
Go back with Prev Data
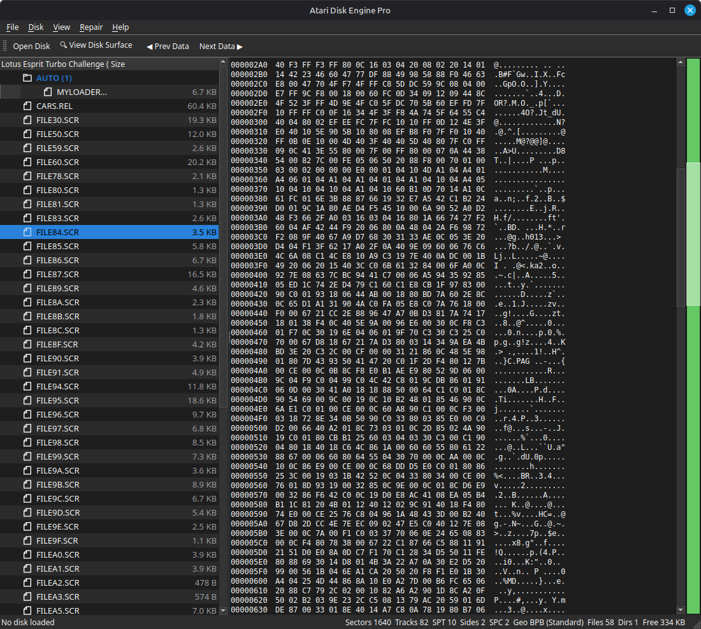[168, 46]
